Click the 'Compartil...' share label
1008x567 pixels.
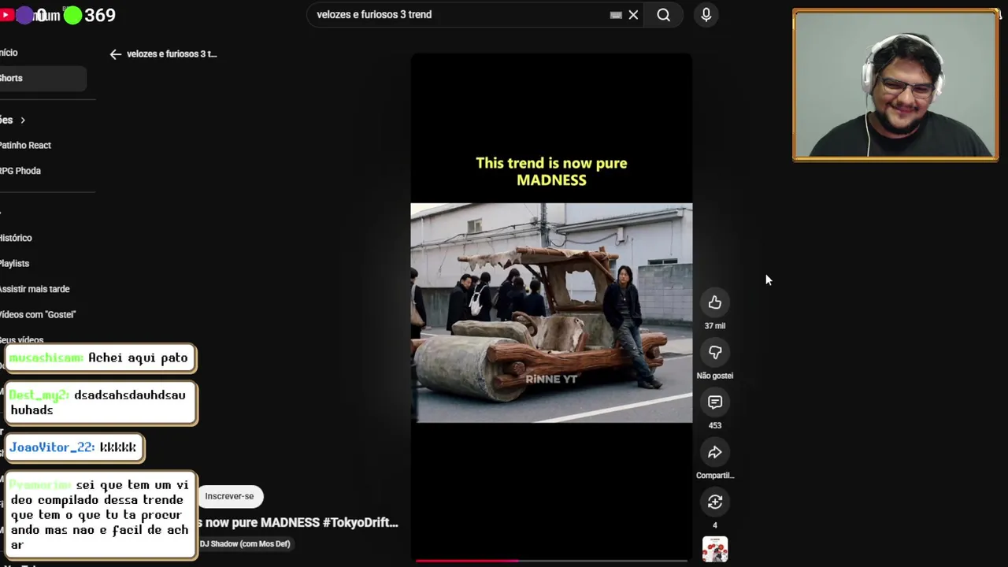pyautogui.click(x=714, y=476)
